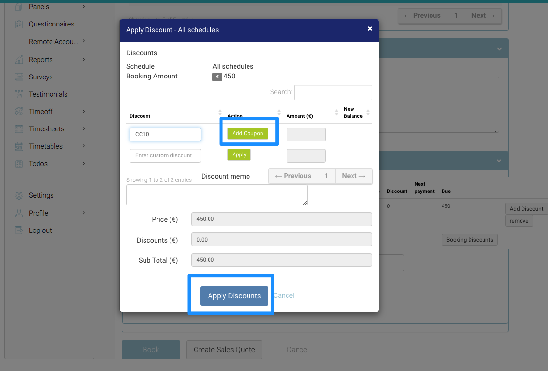Click into the Discount memo textarea
The image size is (548, 371).
pos(217,195)
